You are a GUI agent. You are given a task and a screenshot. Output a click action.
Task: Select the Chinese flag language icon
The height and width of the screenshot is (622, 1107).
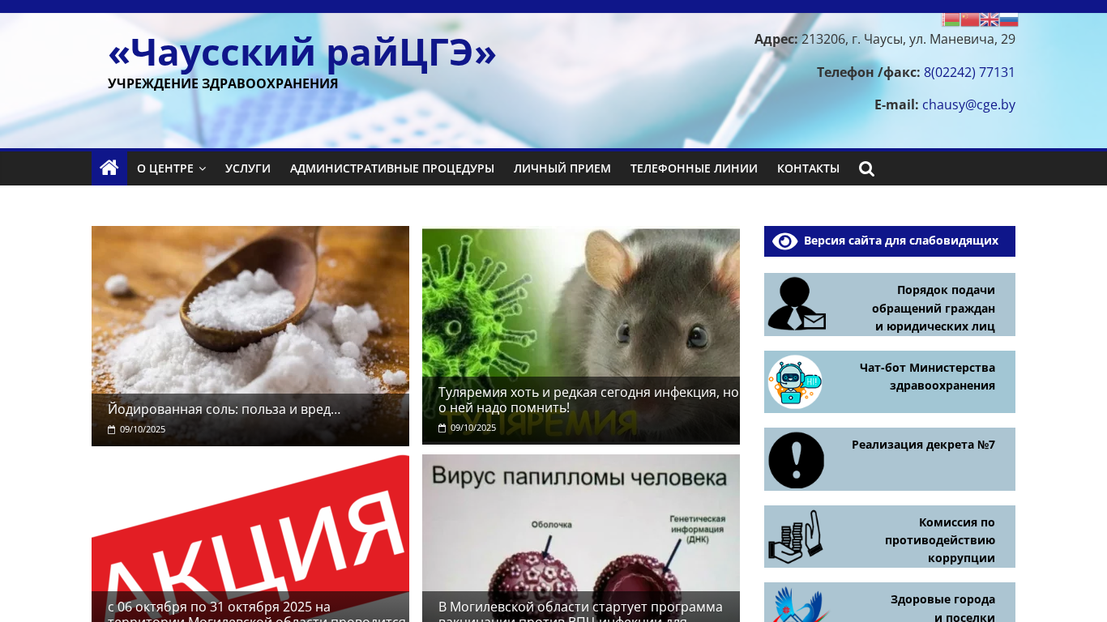pyautogui.click(x=969, y=19)
